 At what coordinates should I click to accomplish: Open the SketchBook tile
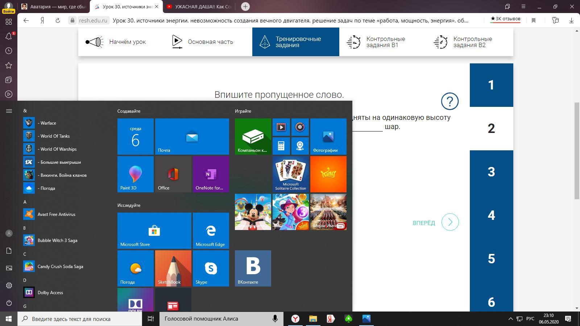[x=173, y=268]
